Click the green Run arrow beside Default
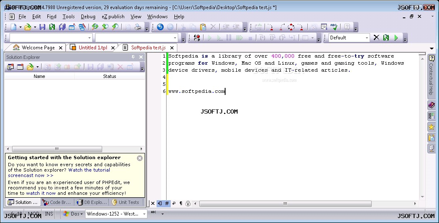The height and width of the screenshot is (223, 439). click(396, 38)
